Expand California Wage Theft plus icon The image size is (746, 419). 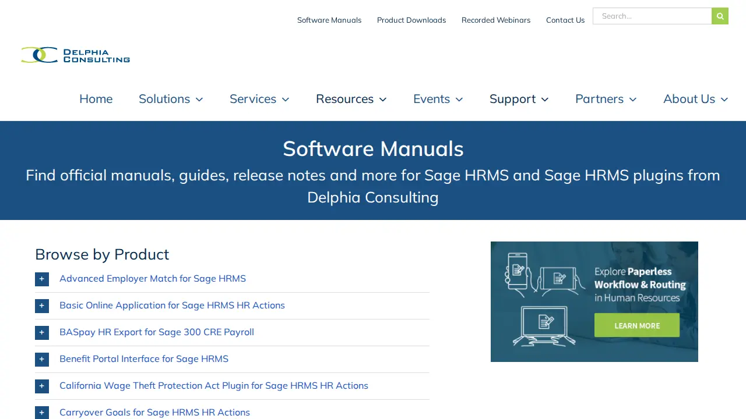click(42, 386)
